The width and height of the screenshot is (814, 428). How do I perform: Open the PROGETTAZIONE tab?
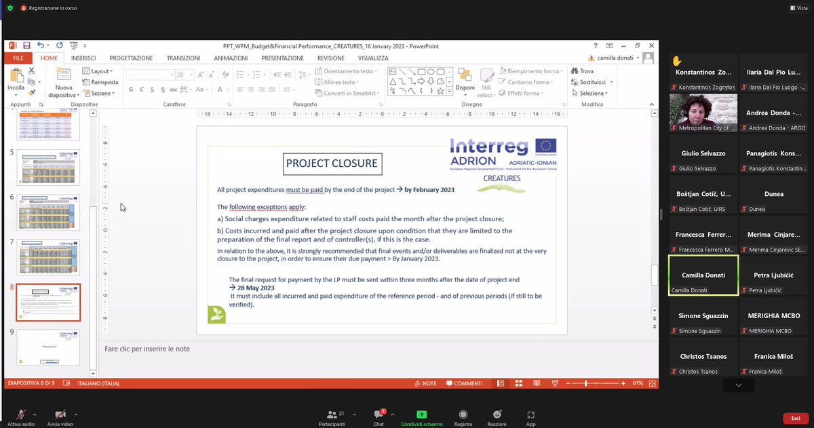131,58
